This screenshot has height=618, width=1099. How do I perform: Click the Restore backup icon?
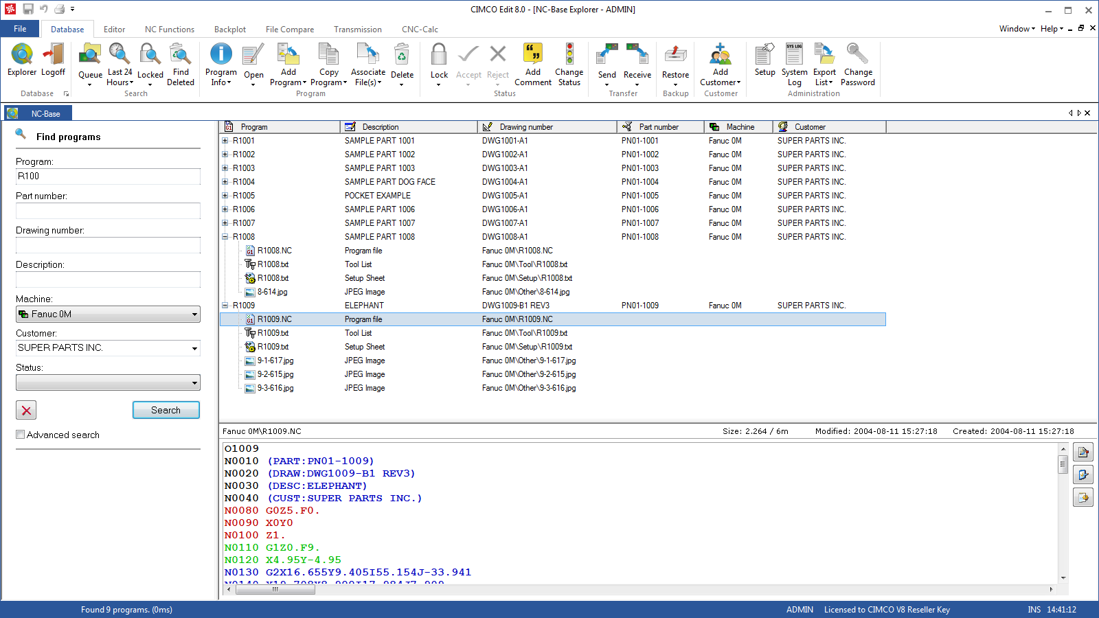[675, 65]
